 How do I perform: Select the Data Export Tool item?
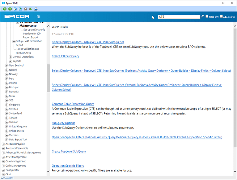point(18,140)
